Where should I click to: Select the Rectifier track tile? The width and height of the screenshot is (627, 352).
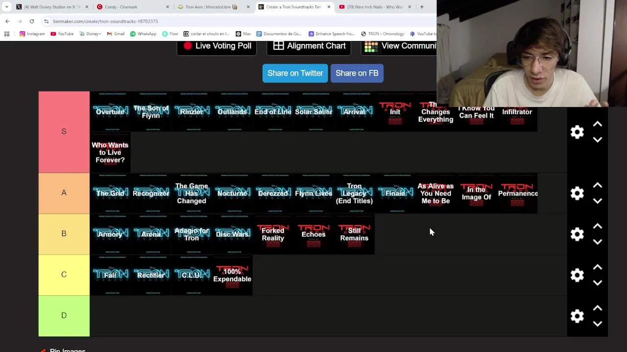(x=151, y=275)
